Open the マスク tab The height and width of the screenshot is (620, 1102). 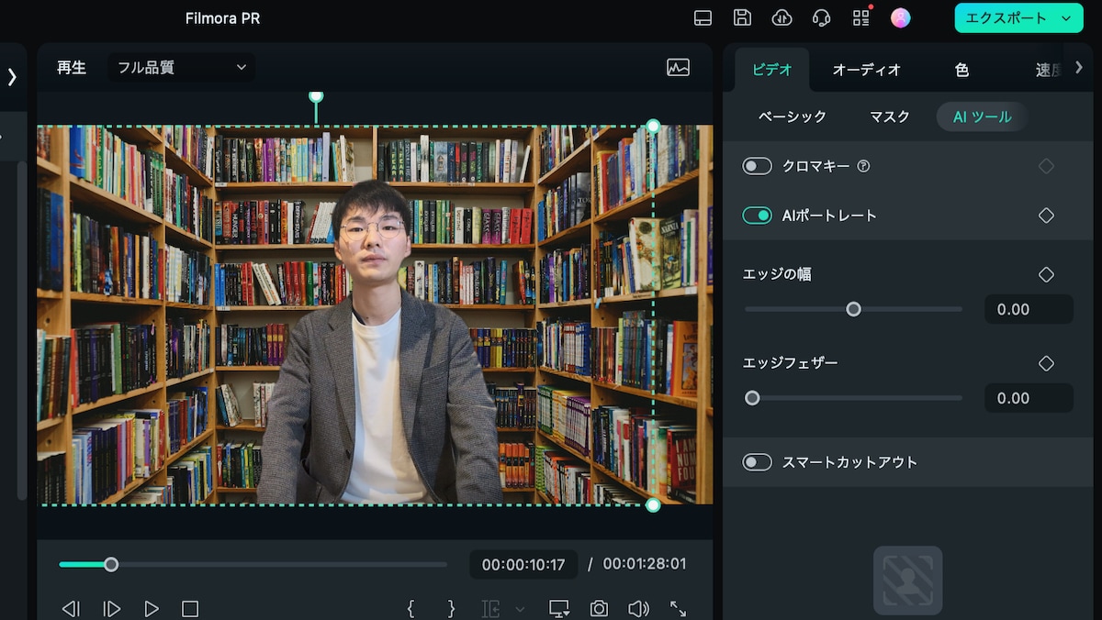click(x=888, y=116)
